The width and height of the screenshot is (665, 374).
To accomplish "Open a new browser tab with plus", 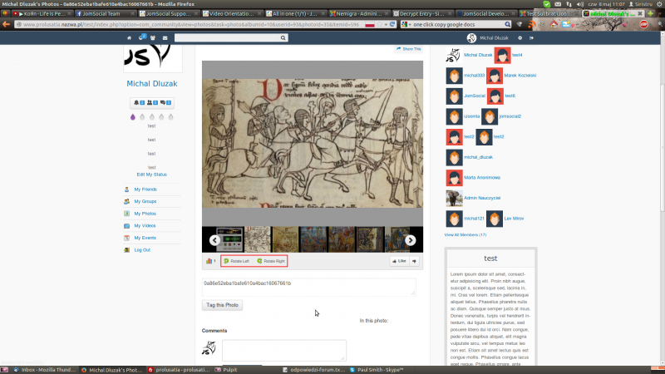I will tap(651, 13).
